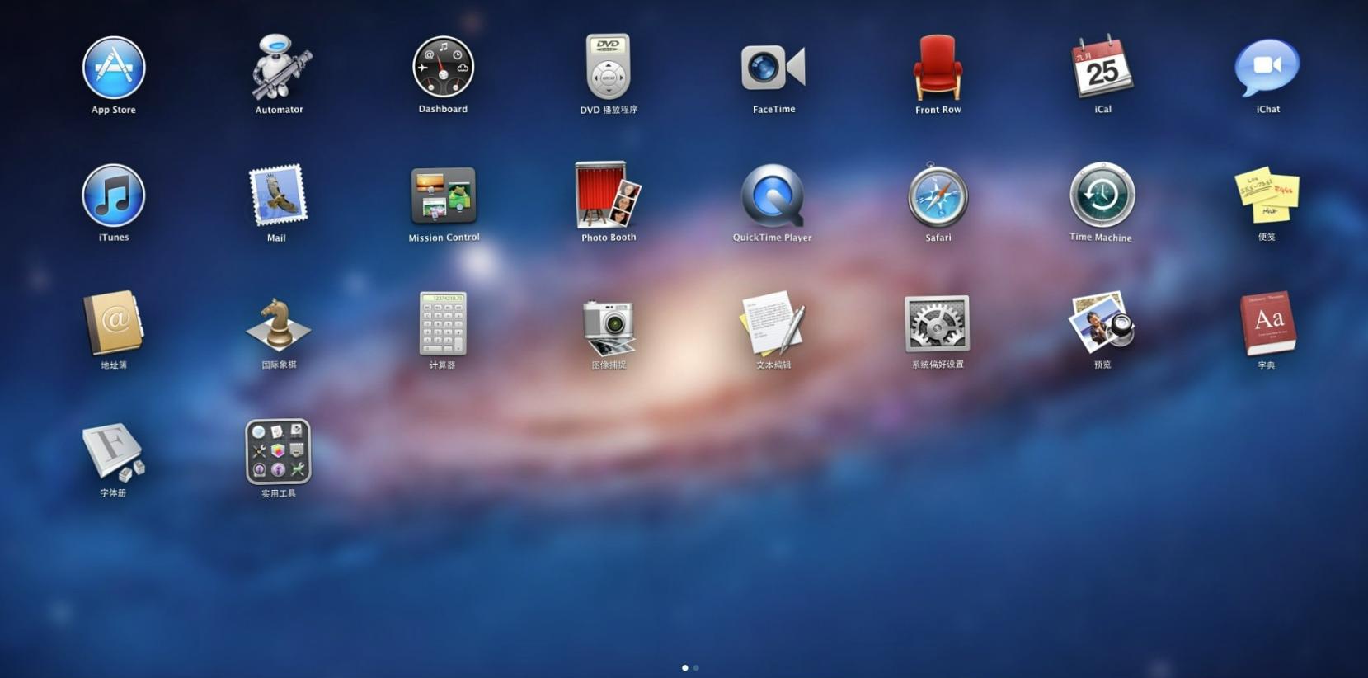The image size is (1368, 678).
Task: Open Time Machine
Action: pyautogui.click(x=1102, y=195)
